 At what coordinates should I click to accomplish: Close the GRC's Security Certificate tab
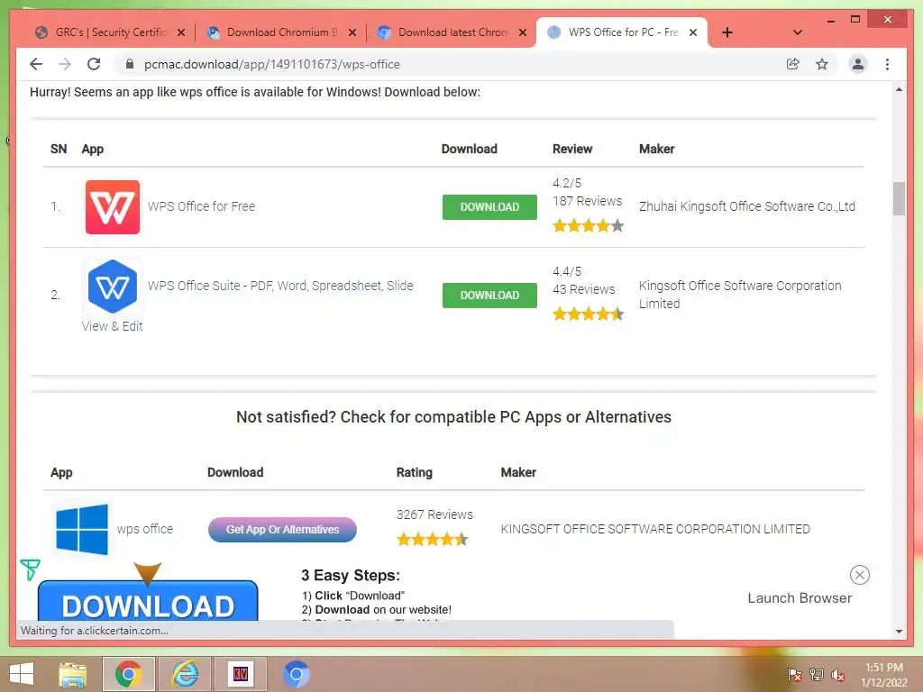tap(181, 32)
